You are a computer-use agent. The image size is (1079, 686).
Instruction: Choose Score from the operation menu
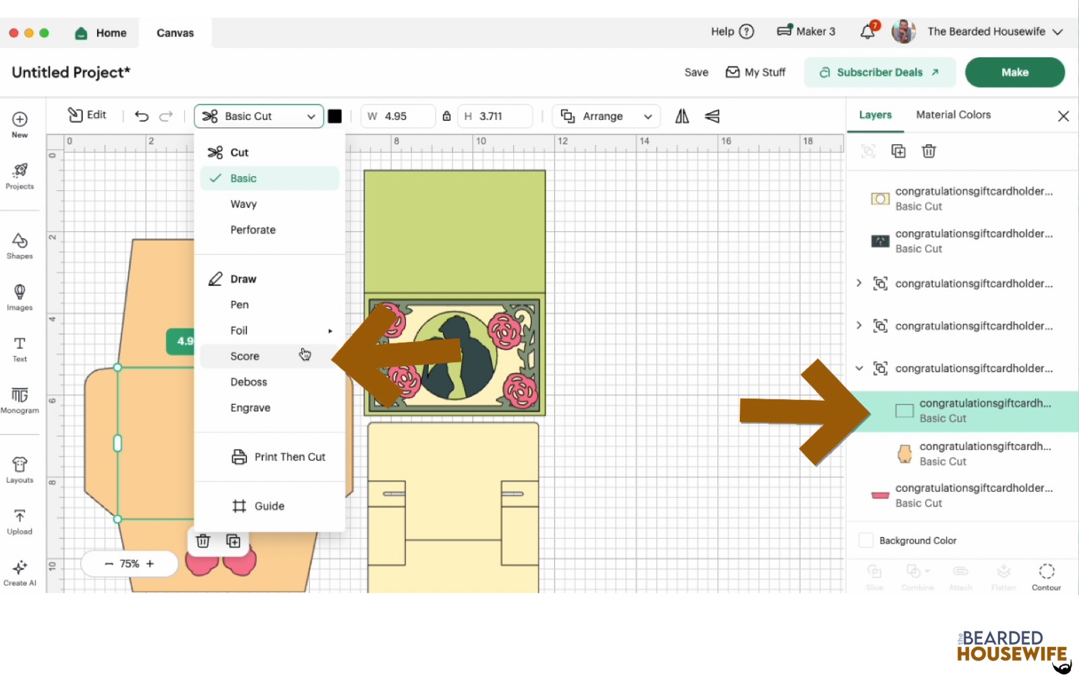point(245,356)
